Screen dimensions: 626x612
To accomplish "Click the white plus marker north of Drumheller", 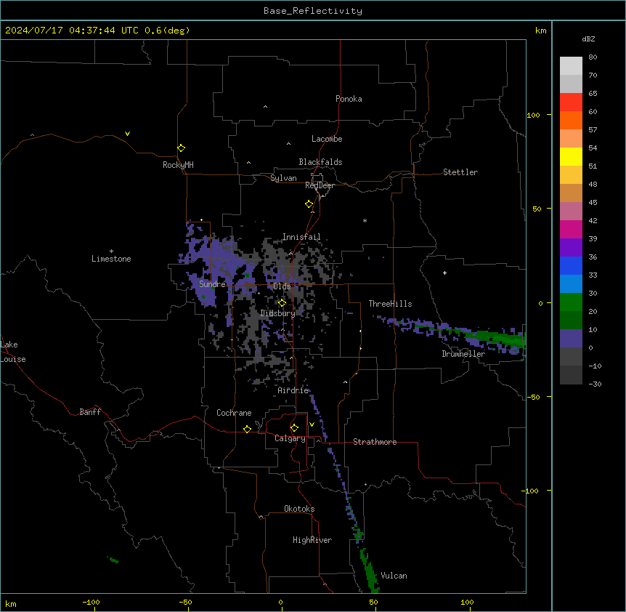I will tap(444, 273).
